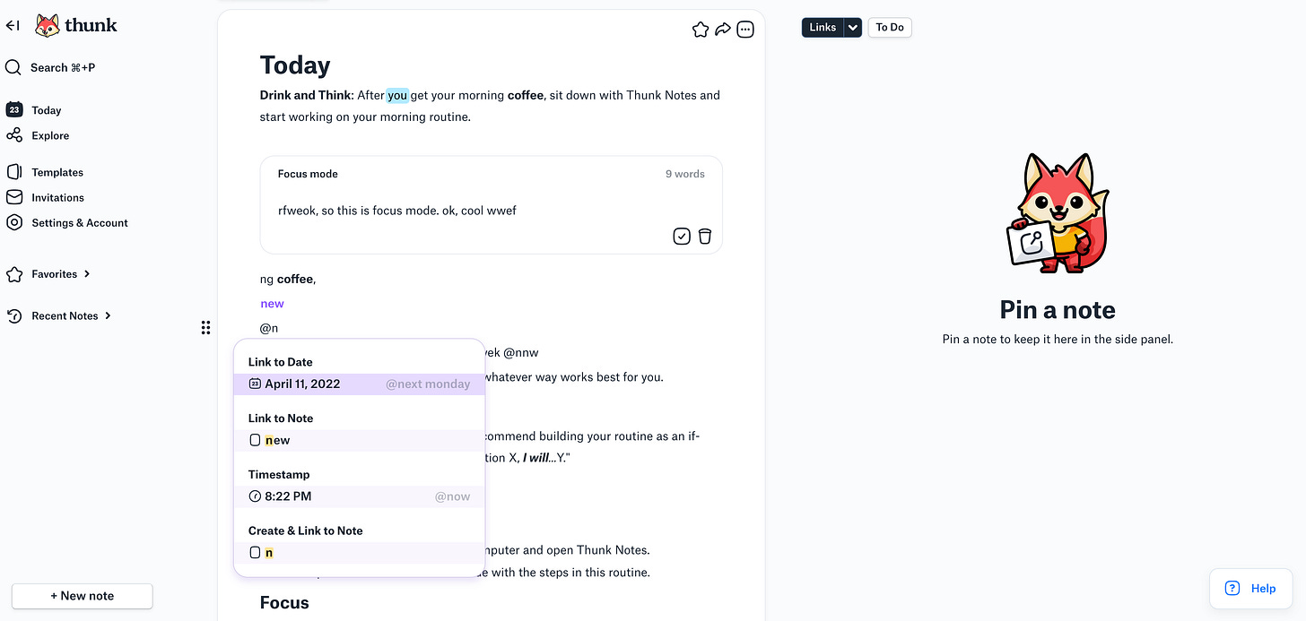The width and height of the screenshot is (1306, 621).
Task: Click the Links panel button
Action: (823, 28)
